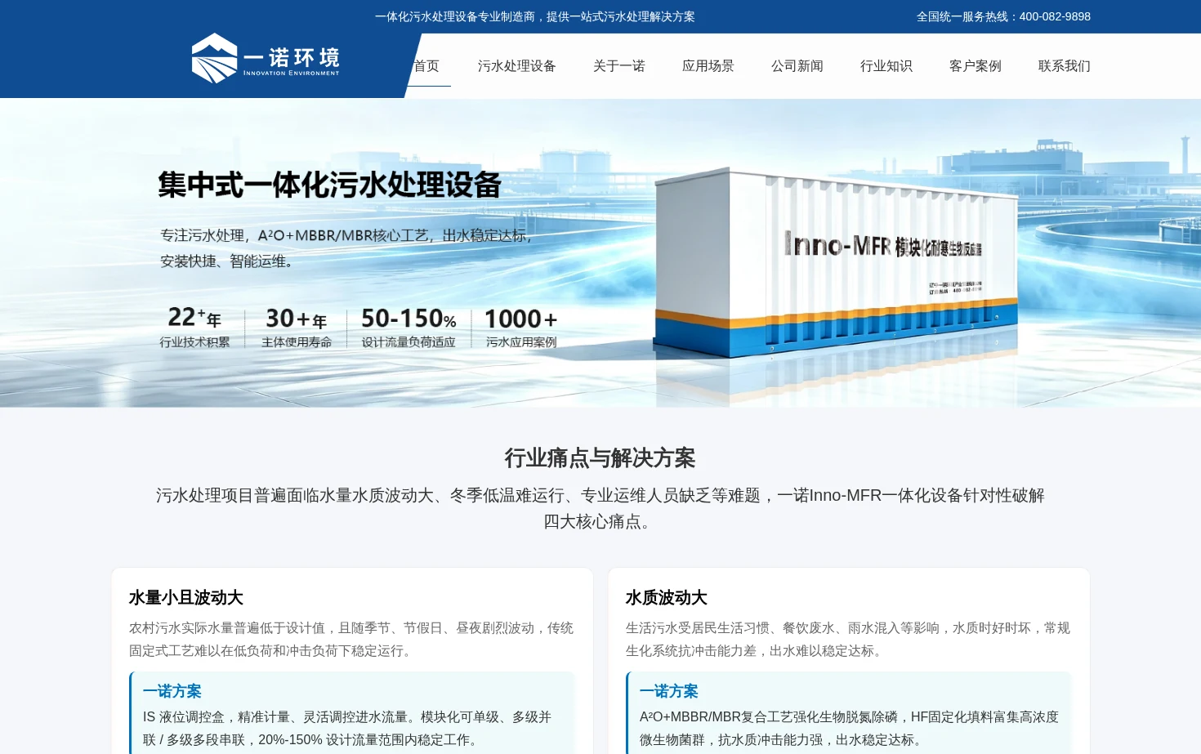Open the 首页 nav item
This screenshot has width=1201, height=754.
[426, 66]
